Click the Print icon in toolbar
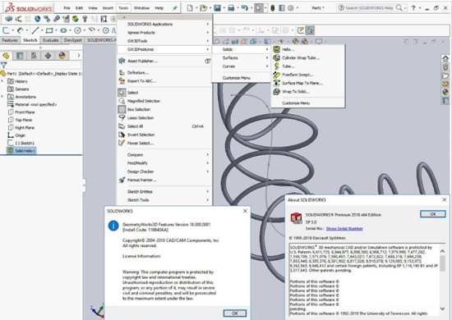The height and width of the screenshot is (320, 452). [x=231, y=8]
